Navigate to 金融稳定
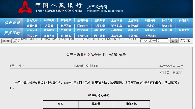195x109 pixels. [133, 21]
